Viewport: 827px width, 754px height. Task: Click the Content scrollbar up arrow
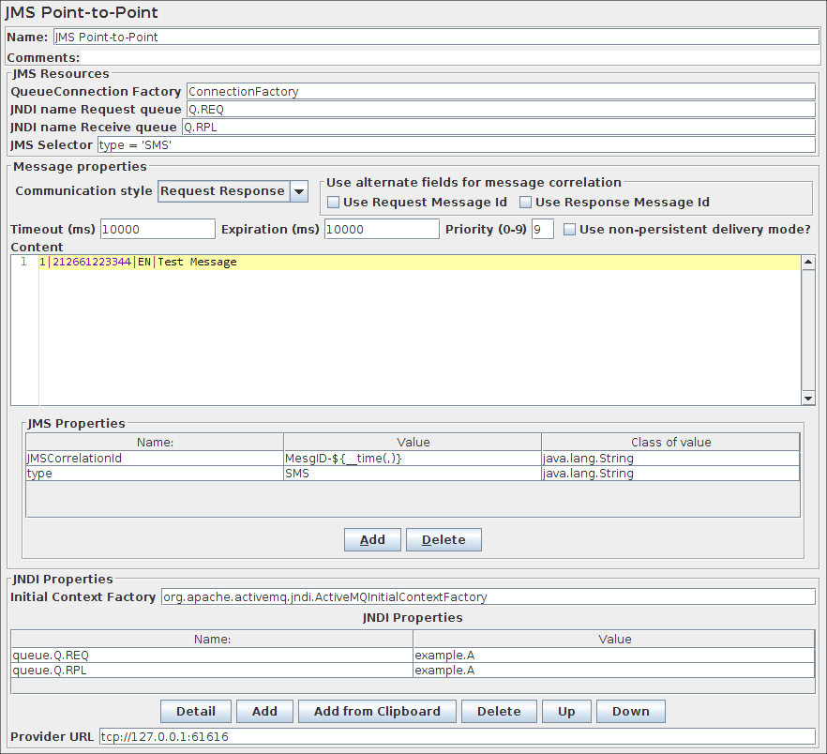click(x=808, y=263)
